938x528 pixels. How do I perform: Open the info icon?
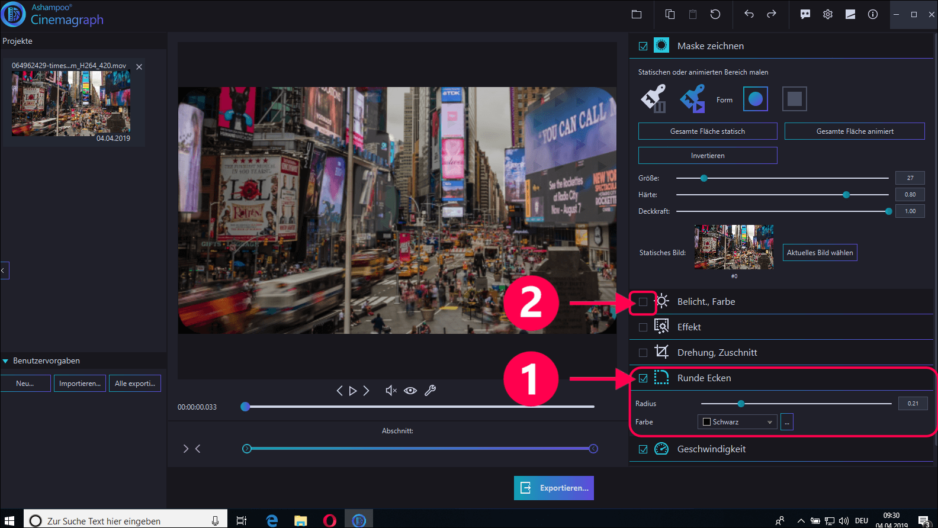(873, 14)
